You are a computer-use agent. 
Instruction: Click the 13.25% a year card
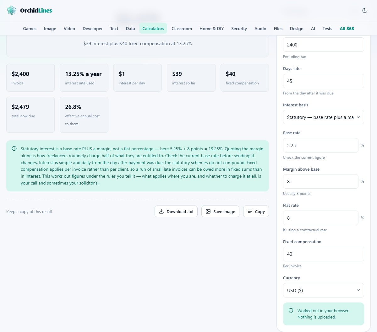(x=84, y=78)
